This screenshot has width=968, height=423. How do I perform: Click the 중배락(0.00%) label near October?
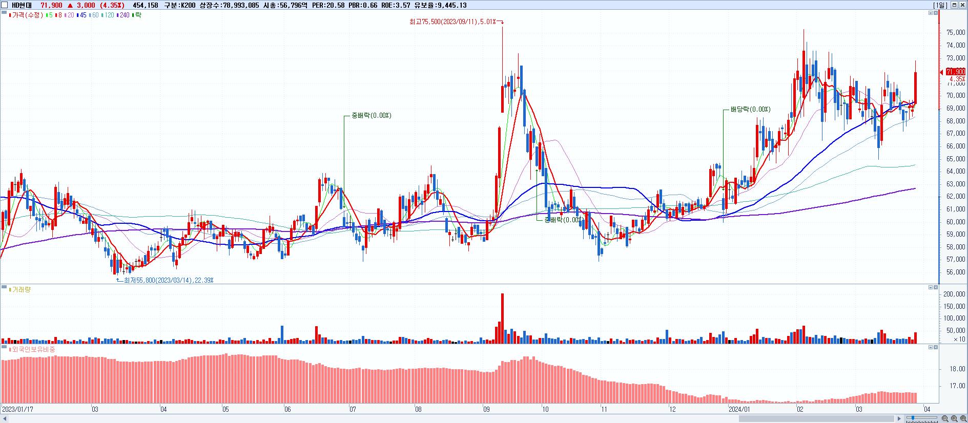pos(563,220)
